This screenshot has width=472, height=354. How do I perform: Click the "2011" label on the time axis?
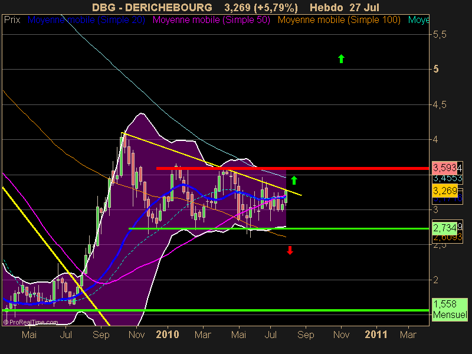pyautogui.click(x=376, y=335)
